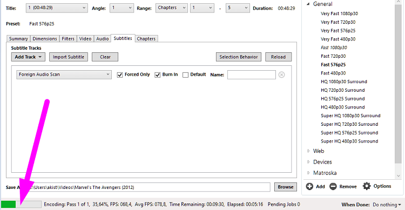Collapse the General presets group
This screenshot has width=405, height=210.
308,4
